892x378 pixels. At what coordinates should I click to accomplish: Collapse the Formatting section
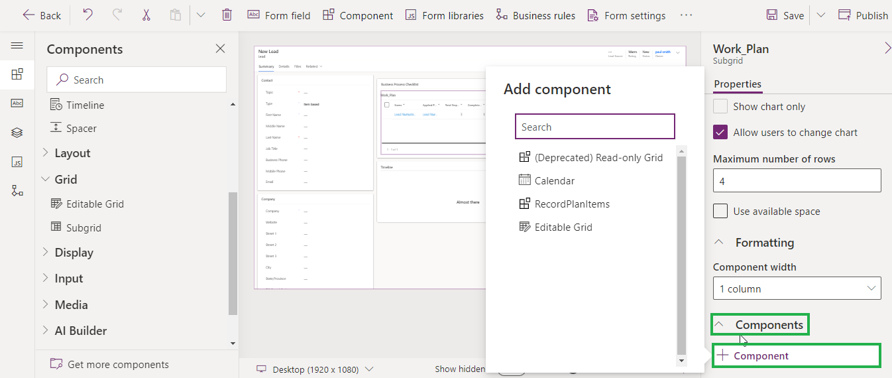point(719,243)
